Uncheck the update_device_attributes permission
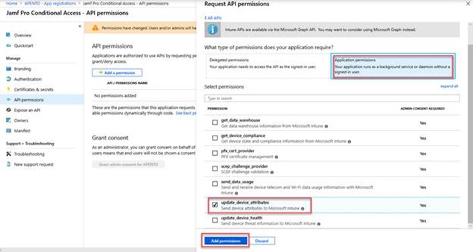 tap(215, 205)
